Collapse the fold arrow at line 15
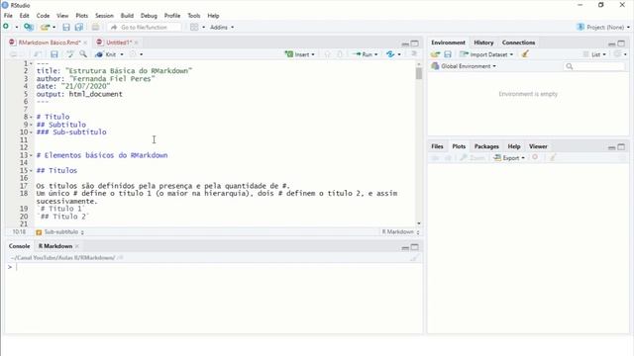Screen dimensions: 634x356 (x=31, y=171)
